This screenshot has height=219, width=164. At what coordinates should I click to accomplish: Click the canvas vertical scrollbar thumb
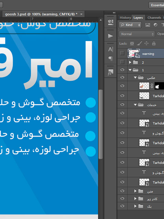pyautogui.click(x=100, y=124)
